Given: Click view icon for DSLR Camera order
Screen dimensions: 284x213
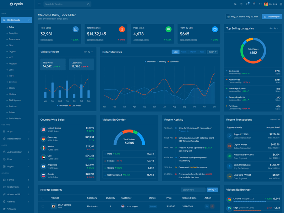Looking at the screenshot, I should (207, 206).
